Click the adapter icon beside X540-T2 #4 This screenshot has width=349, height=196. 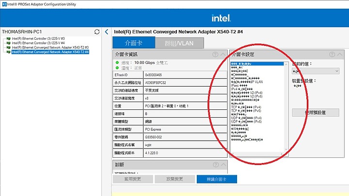(8, 52)
